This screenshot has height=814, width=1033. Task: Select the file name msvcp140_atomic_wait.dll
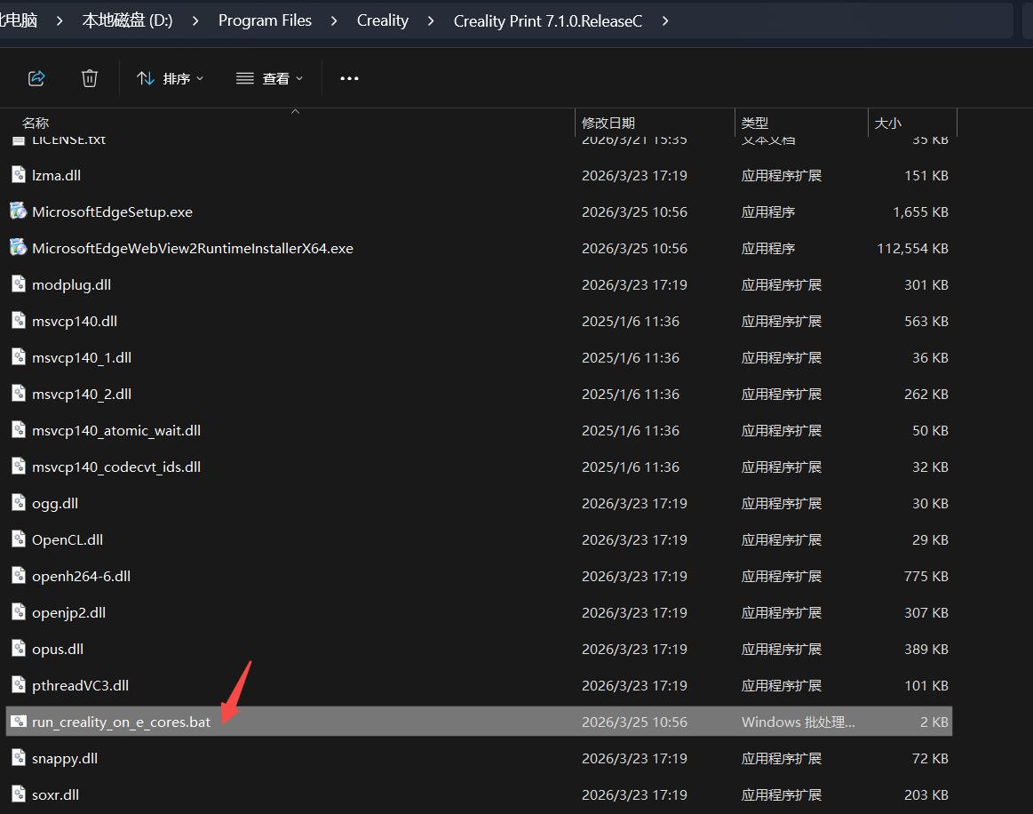coord(116,430)
